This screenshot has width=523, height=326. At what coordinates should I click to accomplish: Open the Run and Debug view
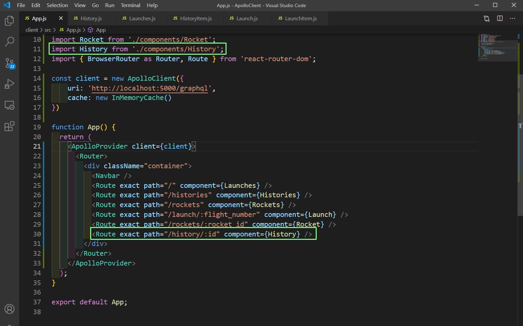tap(9, 84)
